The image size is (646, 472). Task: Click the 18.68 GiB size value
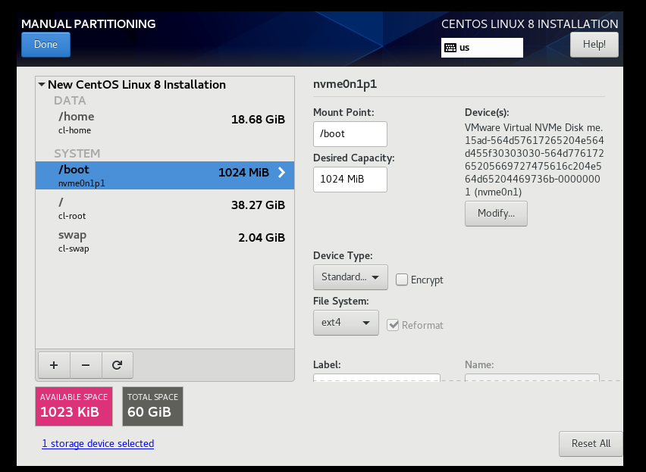(x=258, y=120)
